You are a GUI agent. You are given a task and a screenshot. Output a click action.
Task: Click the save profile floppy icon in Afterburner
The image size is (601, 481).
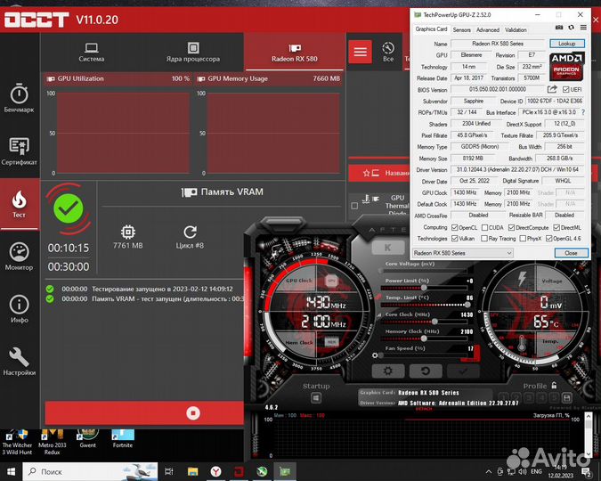tap(567, 398)
